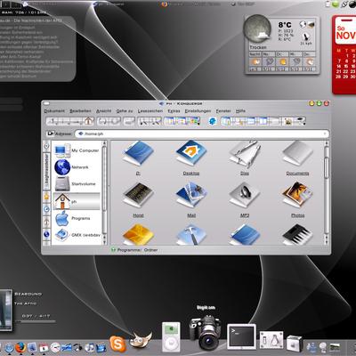356x356 pixels.
Task: Open the Extras menu
Action: (174, 111)
